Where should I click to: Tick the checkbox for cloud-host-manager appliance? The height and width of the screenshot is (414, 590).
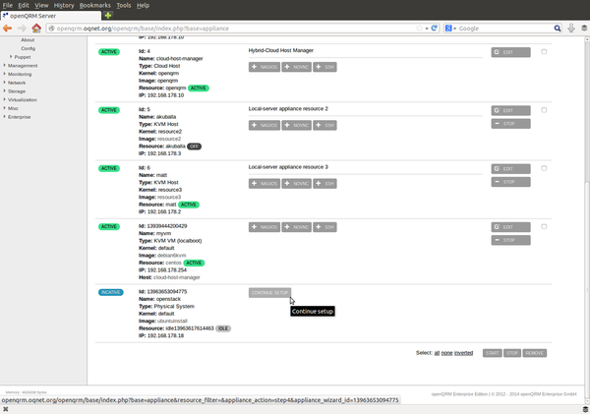[544, 52]
